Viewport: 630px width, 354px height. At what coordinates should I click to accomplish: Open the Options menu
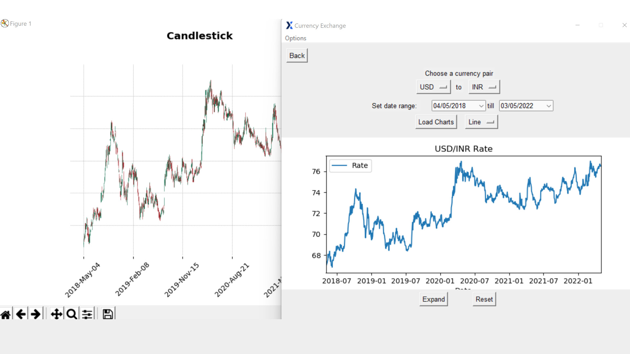[295, 38]
